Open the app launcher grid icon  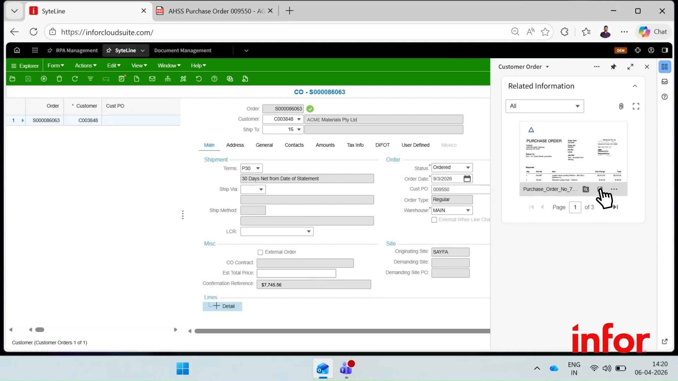coord(35,50)
